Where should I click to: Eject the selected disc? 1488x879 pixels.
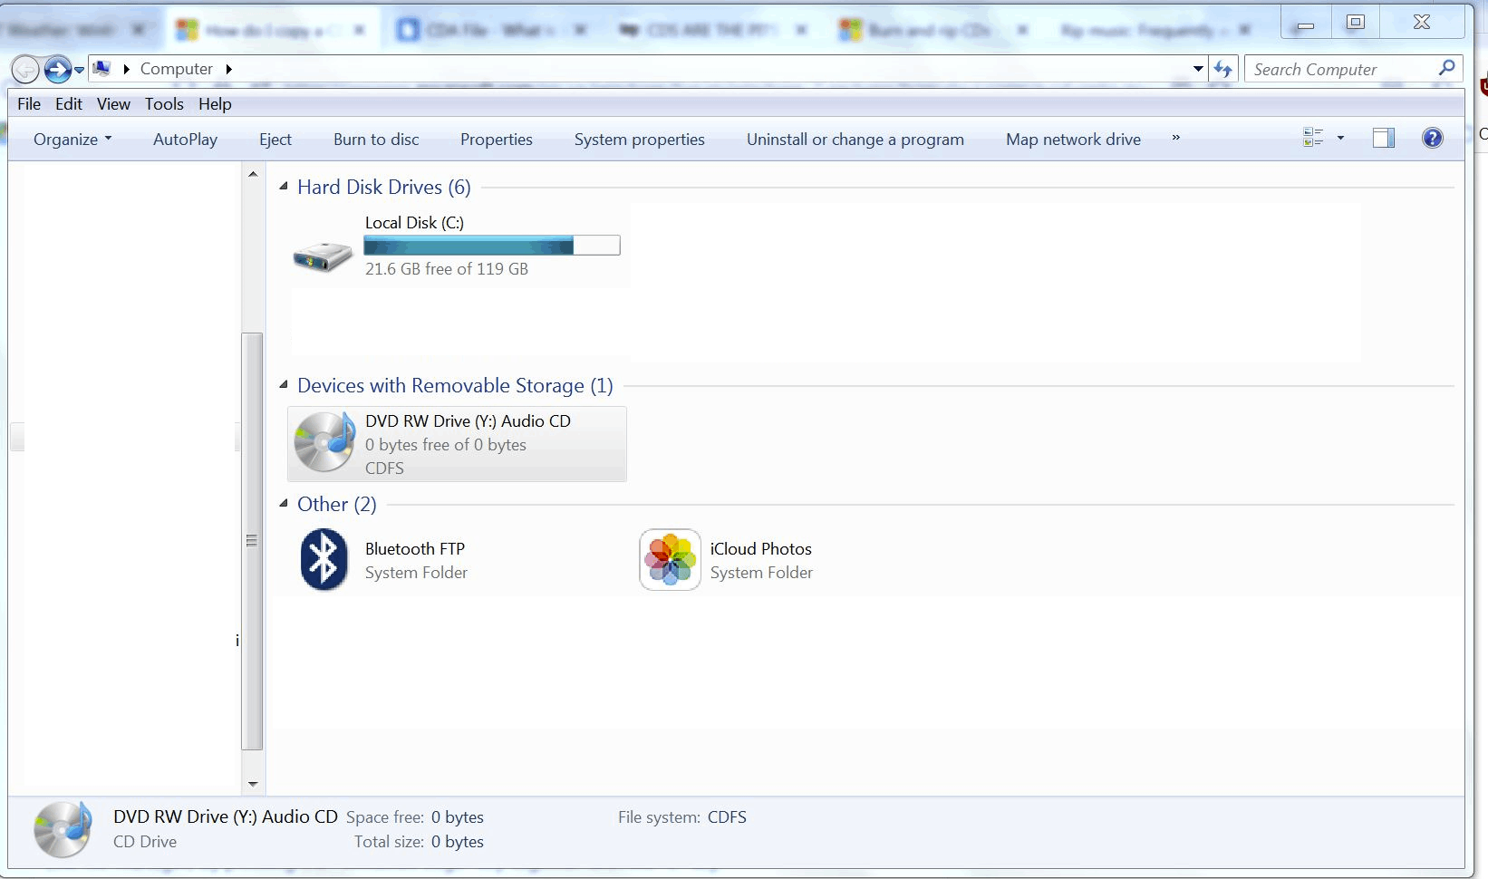[x=275, y=140]
